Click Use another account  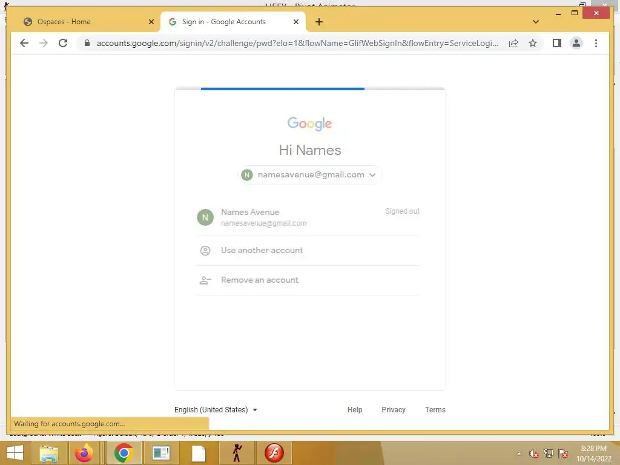(x=308, y=251)
